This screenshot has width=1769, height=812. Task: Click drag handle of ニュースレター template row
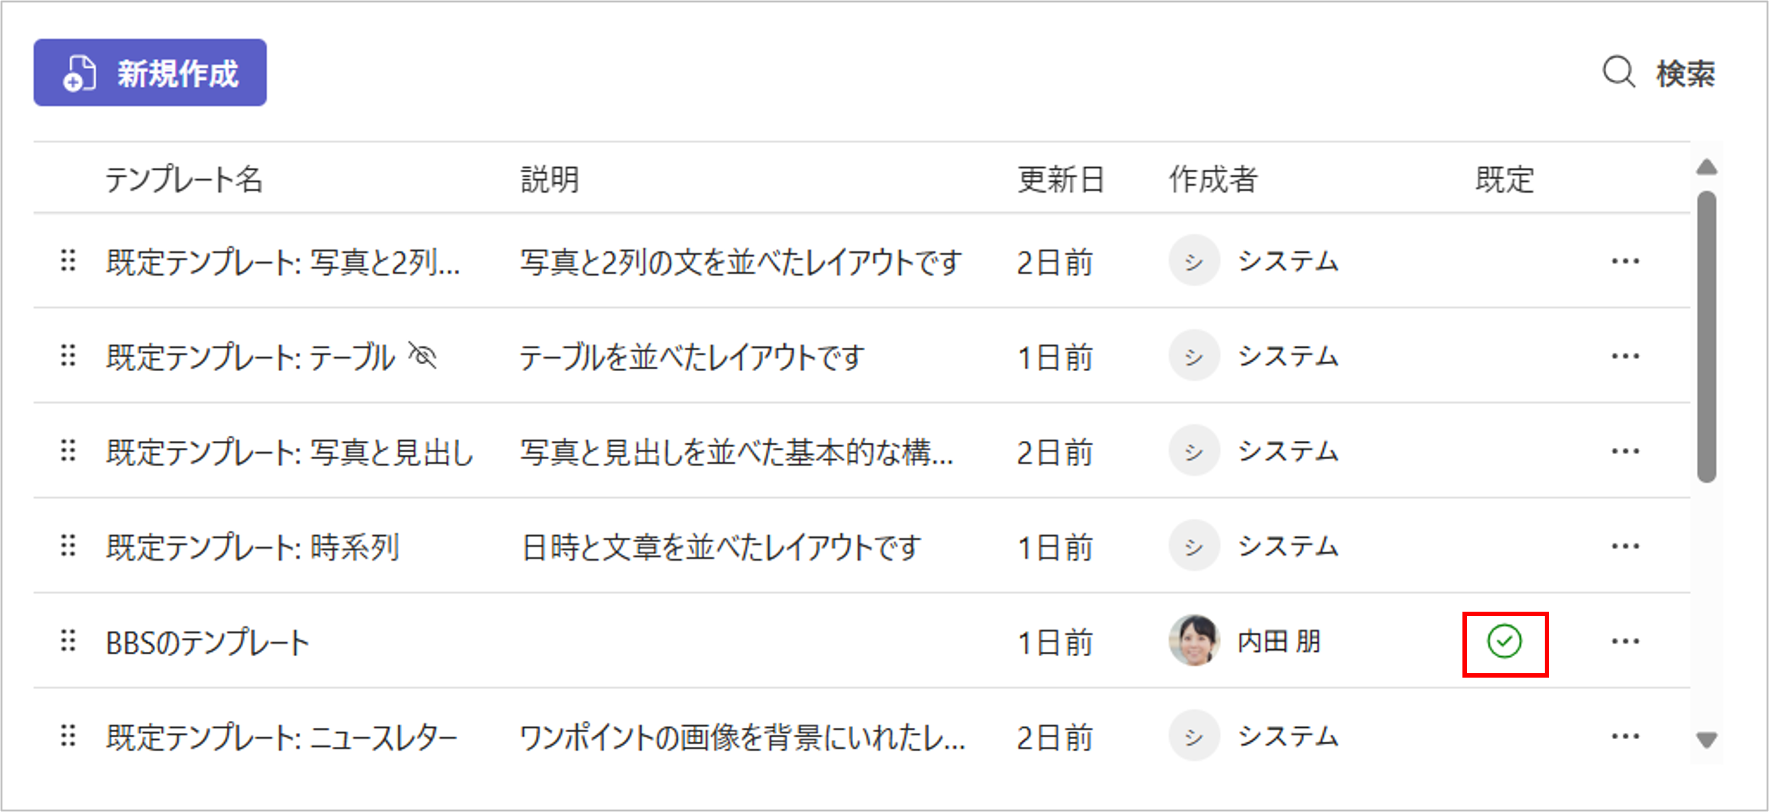point(68,736)
